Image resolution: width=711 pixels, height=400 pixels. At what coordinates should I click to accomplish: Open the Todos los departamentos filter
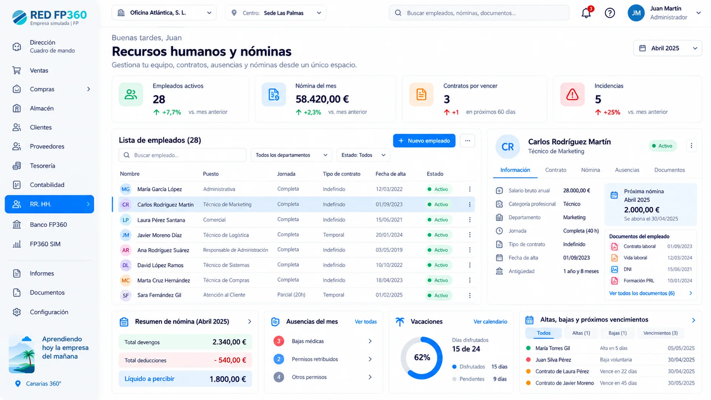[x=291, y=155]
